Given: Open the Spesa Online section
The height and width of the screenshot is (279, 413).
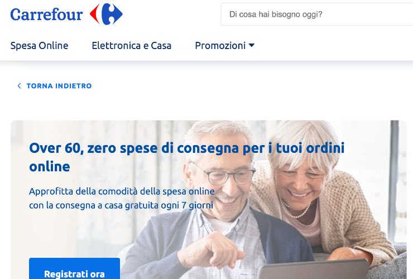Looking at the screenshot, I should (x=39, y=46).
